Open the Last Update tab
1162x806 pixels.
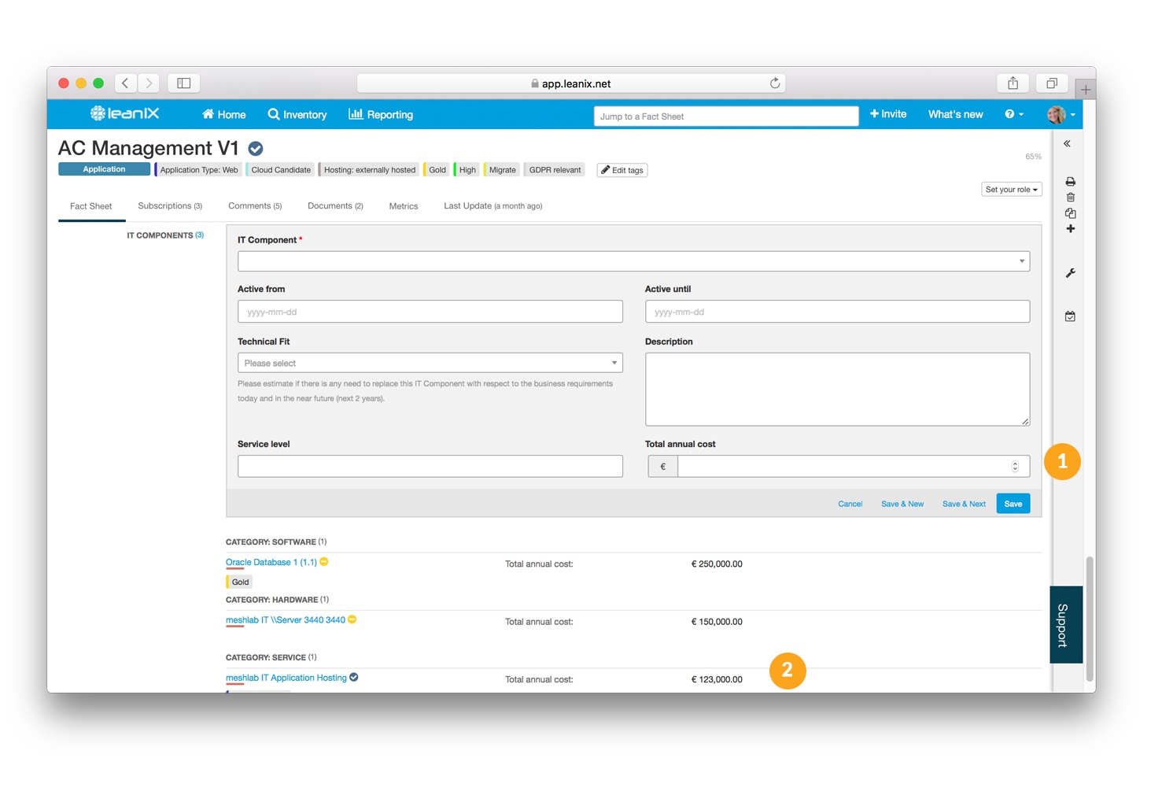tap(492, 206)
